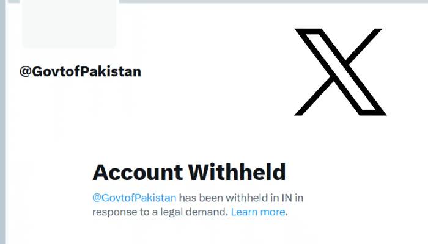Viewport: 428px width, 244px height.
Task: Follow the Learn more link
Action: [x=258, y=212]
